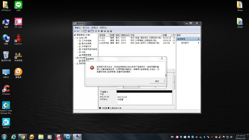The image size is (249, 140).
Task: Click the Action Center flag in system tray
Action: [x=224, y=137]
